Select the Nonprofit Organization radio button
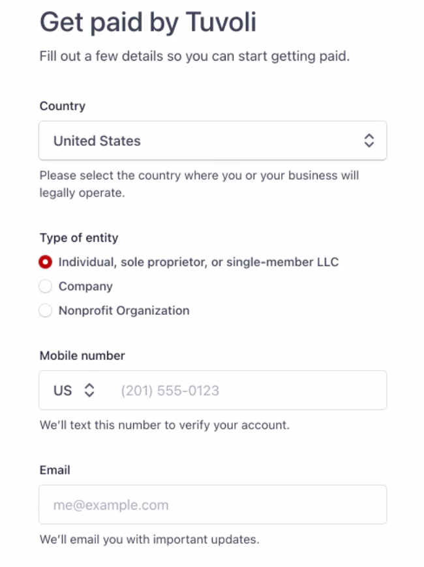Screen dimensions: 424x567 [x=45, y=311]
